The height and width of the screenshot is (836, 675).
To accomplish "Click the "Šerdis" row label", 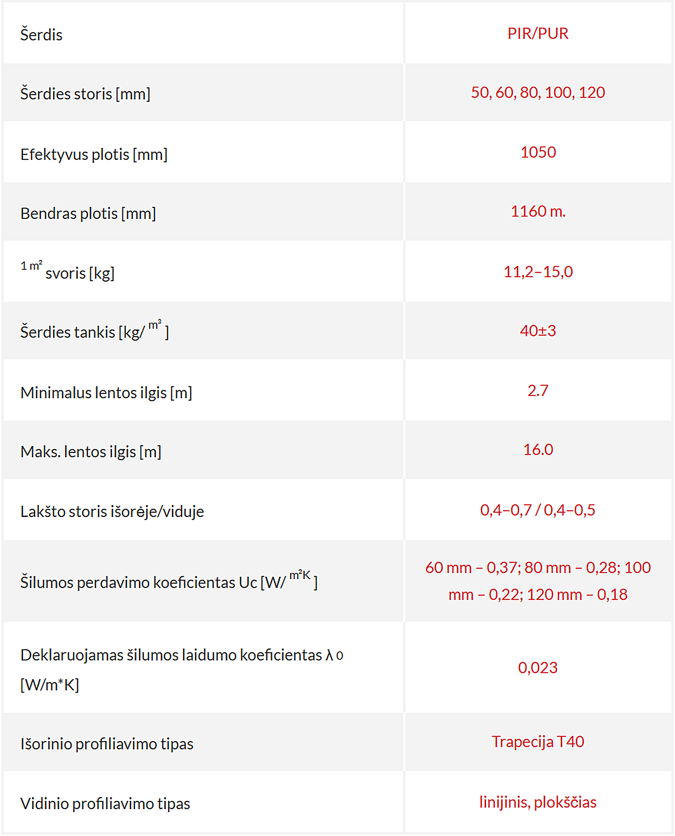I will click(41, 35).
